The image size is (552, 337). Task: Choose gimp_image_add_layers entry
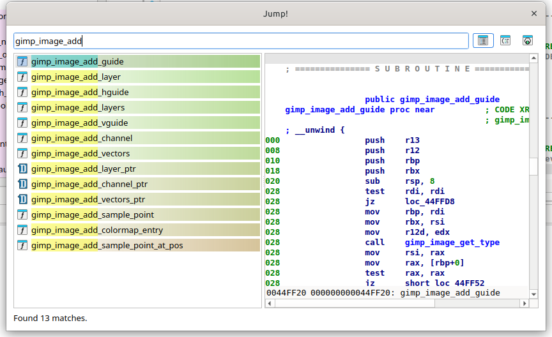[138, 107]
